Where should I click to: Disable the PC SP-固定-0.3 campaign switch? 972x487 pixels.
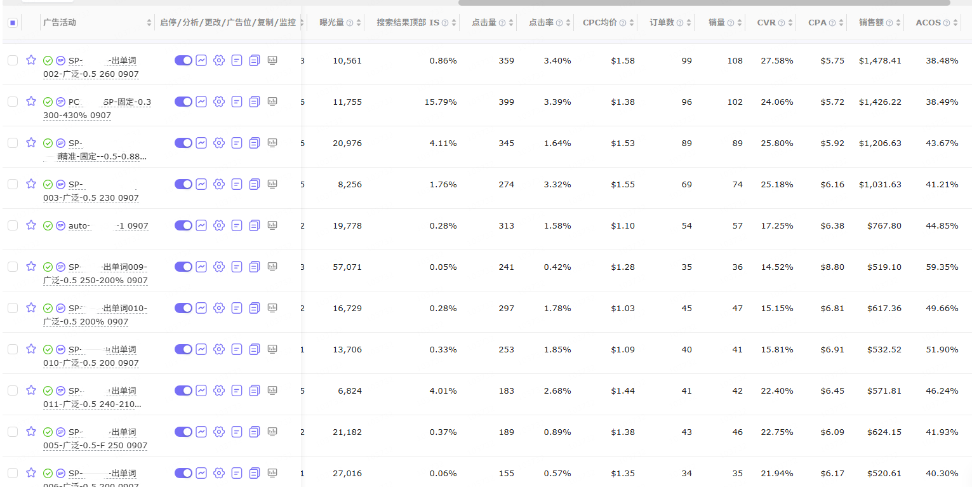click(x=183, y=102)
